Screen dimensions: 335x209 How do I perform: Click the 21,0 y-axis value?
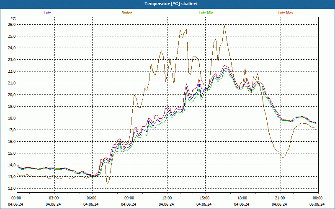point(12,83)
